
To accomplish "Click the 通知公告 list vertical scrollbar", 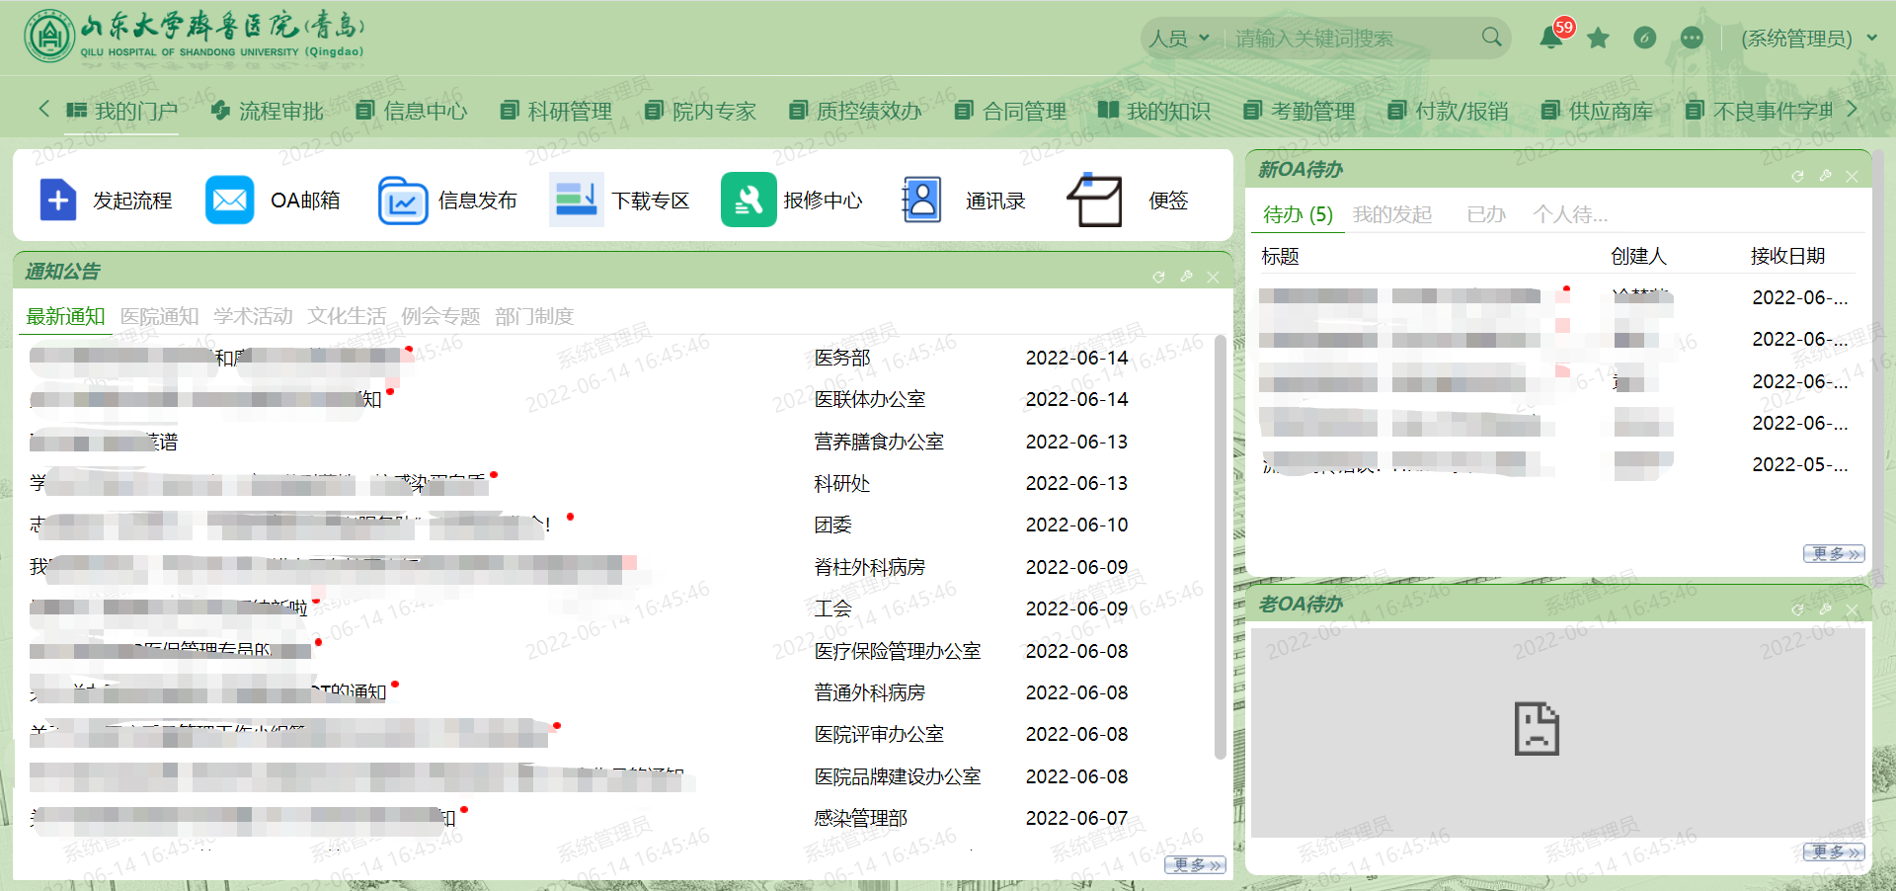I will [x=1221, y=548].
